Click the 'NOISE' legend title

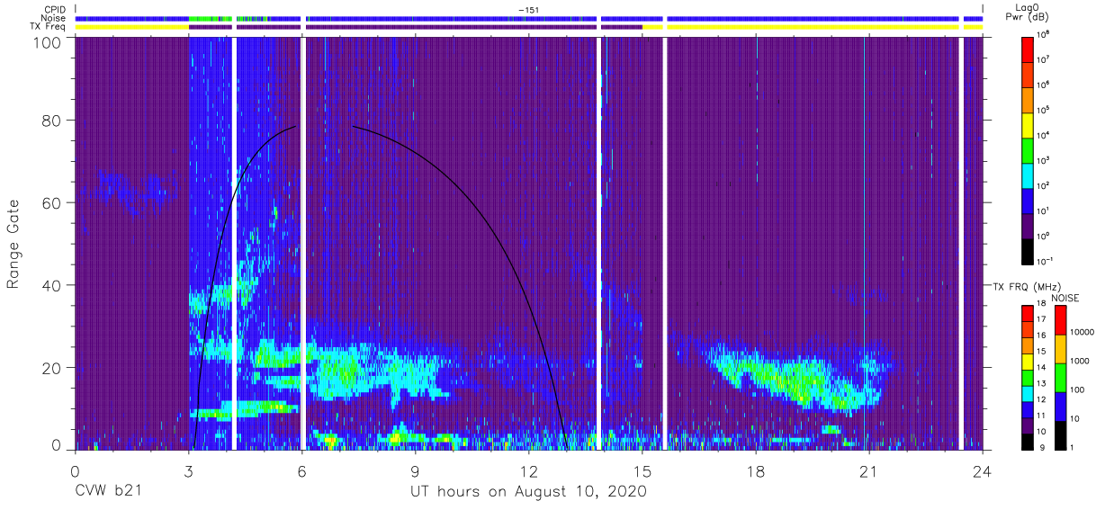pos(1066,297)
